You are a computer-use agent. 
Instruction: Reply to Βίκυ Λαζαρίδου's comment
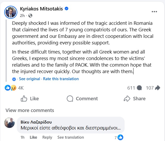coord(47,137)
